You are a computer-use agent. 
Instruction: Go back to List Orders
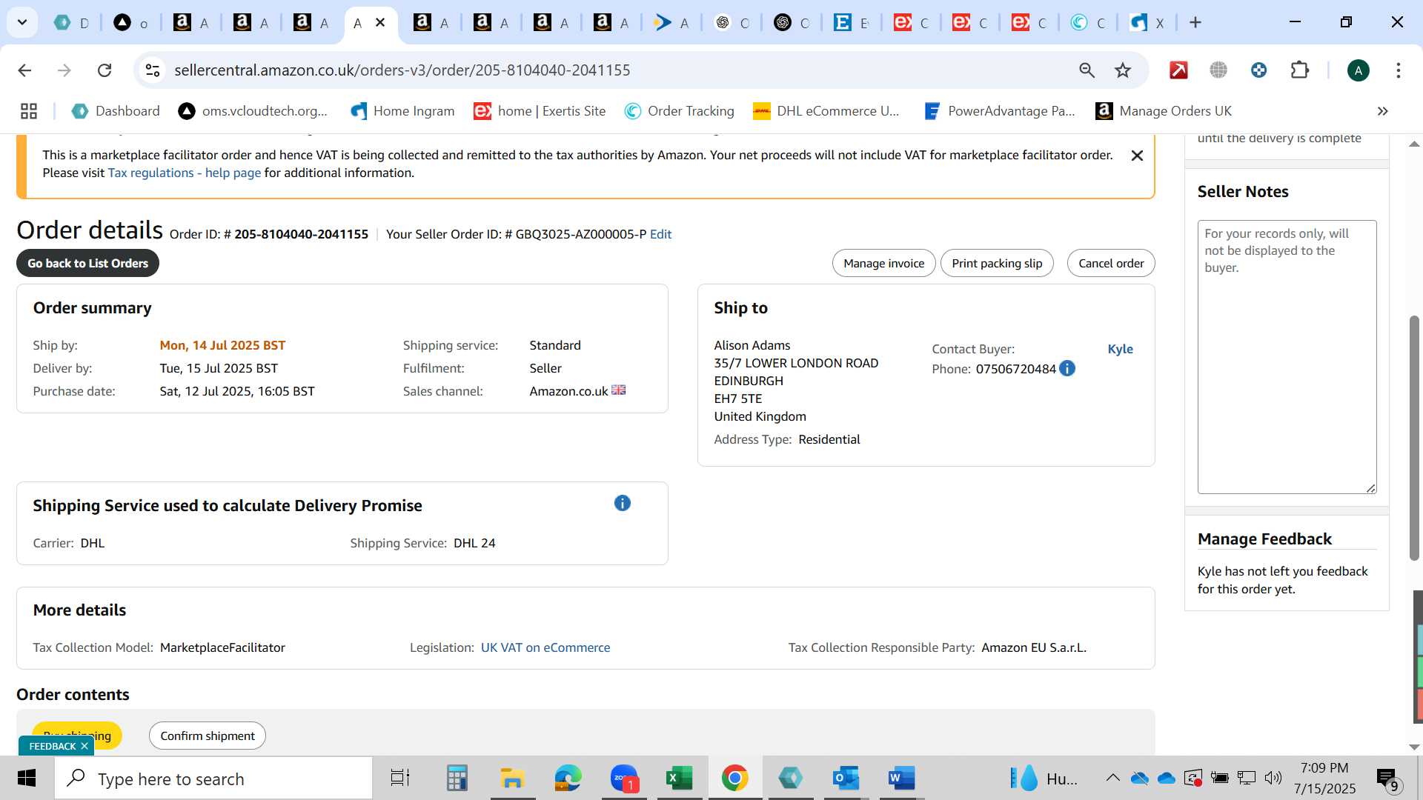coord(87,263)
